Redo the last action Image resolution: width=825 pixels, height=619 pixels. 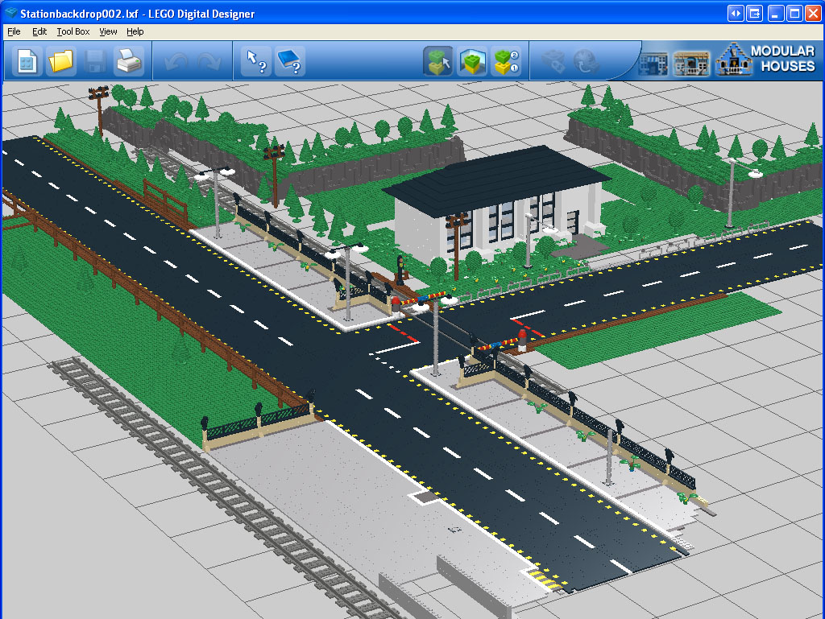click(x=209, y=61)
